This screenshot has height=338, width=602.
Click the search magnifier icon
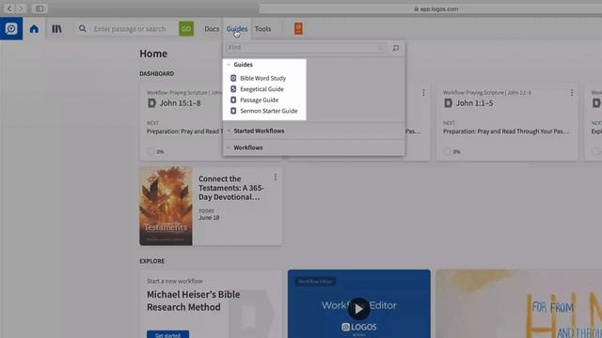pos(83,29)
